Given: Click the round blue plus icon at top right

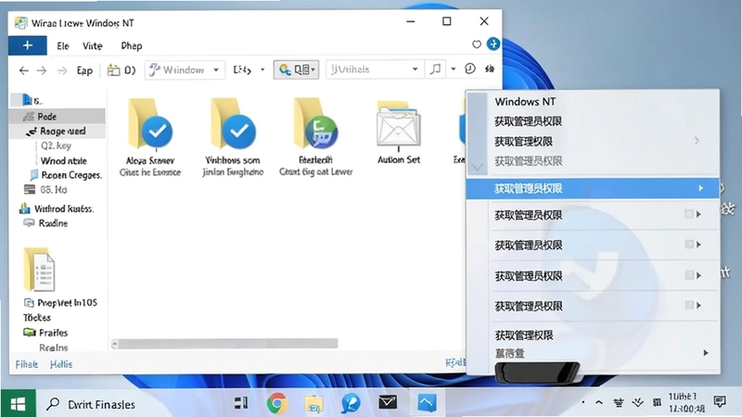Looking at the screenshot, I should click(493, 44).
